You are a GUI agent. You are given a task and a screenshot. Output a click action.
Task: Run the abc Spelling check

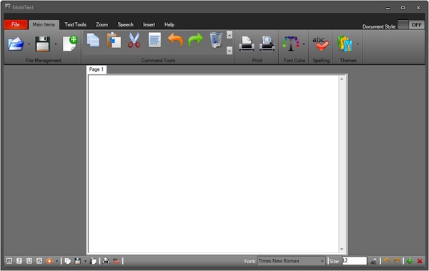click(x=320, y=44)
